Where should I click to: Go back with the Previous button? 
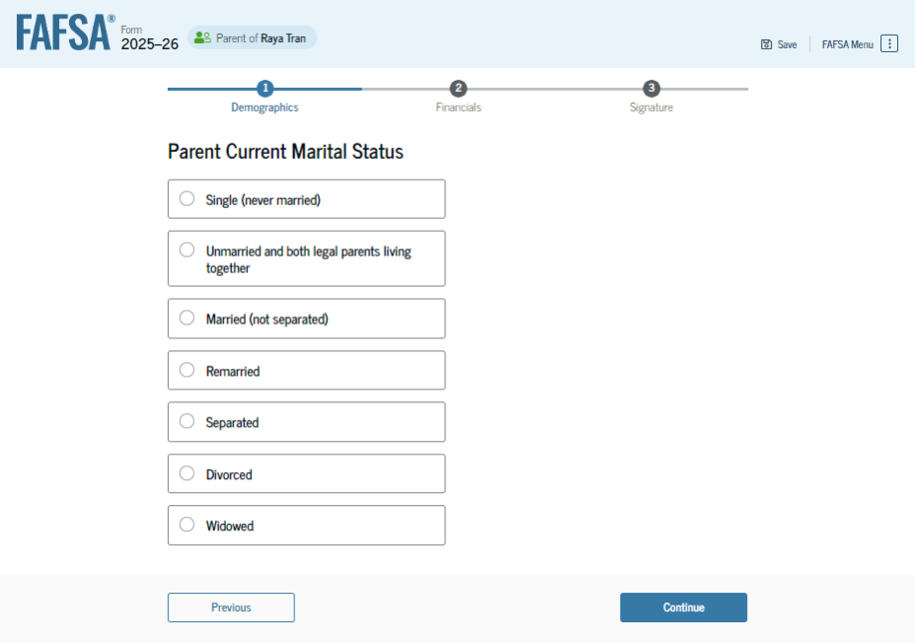[x=231, y=607]
